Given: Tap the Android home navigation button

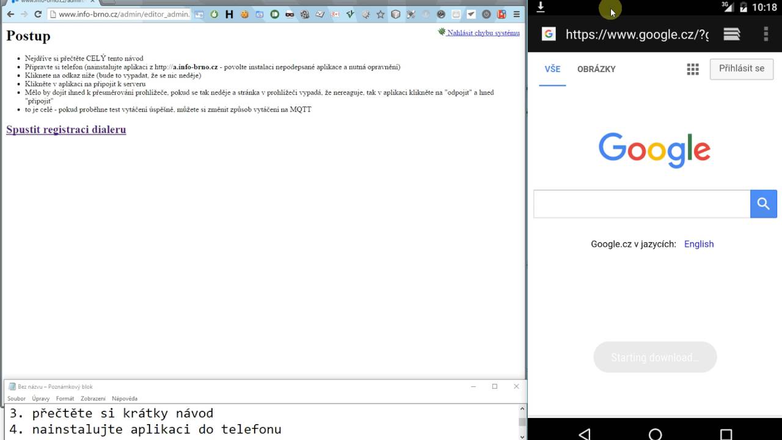Looking at the screenshot, I should pos(655,434).
